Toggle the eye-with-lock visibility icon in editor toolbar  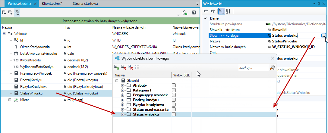tap(17, 13)
